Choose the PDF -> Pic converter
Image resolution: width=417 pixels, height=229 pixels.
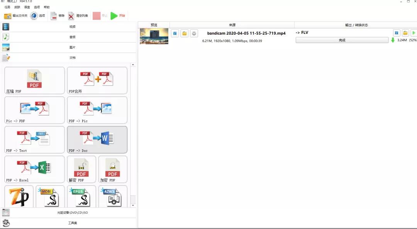point(97,110)
